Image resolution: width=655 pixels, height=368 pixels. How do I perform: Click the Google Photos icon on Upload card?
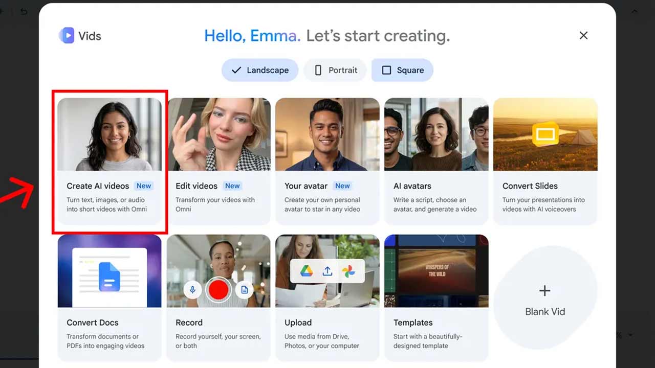349,271
